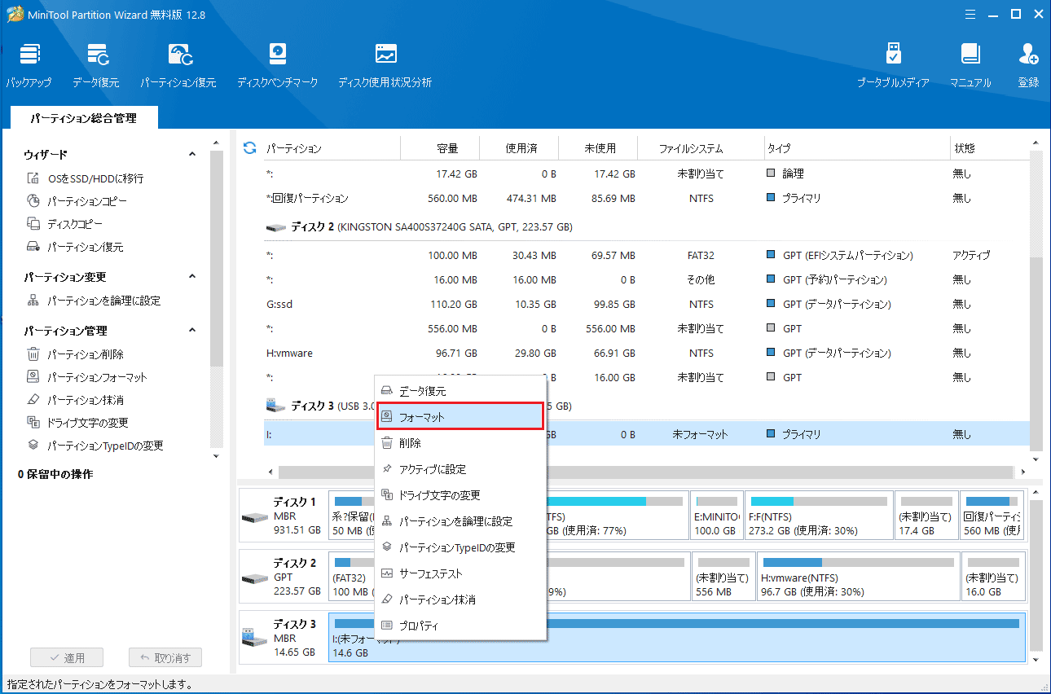The image size is (1051, 694).
Task: Click the 登録 (register) icon
Action: (x=1028, y=65)
